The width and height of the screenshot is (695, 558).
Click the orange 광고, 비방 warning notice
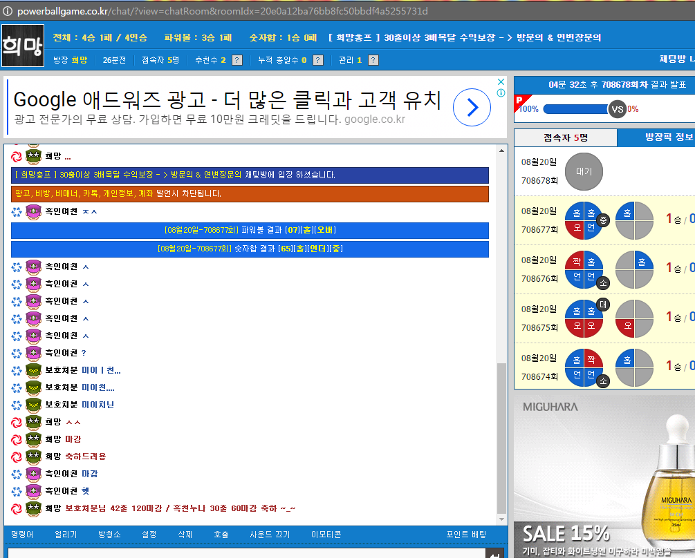[x=250, y=194]
